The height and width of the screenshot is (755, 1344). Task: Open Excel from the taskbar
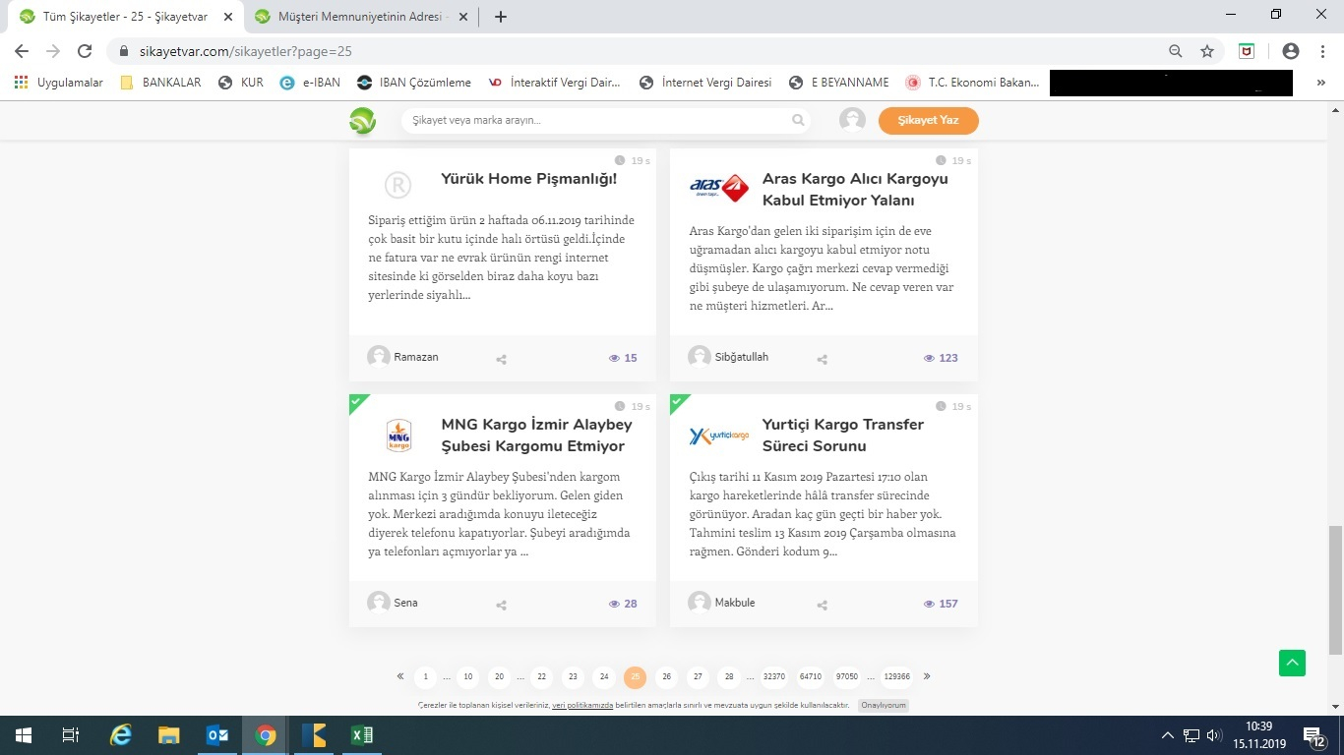coord(361,735)
